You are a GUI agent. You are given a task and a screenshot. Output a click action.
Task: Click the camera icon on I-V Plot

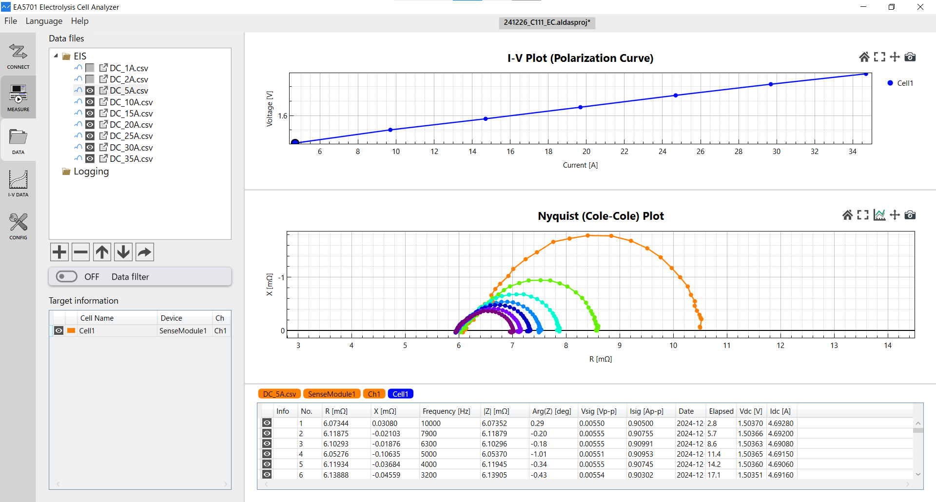[x=910, y=57]
